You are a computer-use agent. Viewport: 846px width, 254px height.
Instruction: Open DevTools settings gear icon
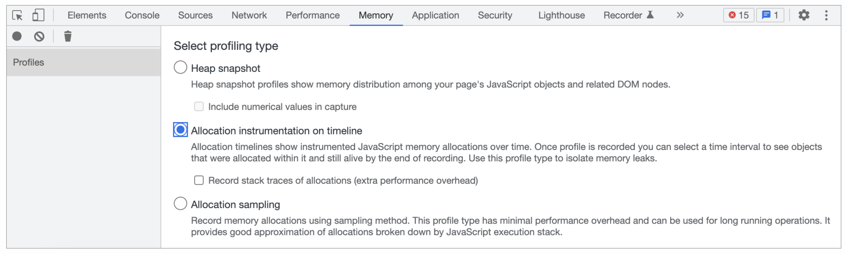804,15
